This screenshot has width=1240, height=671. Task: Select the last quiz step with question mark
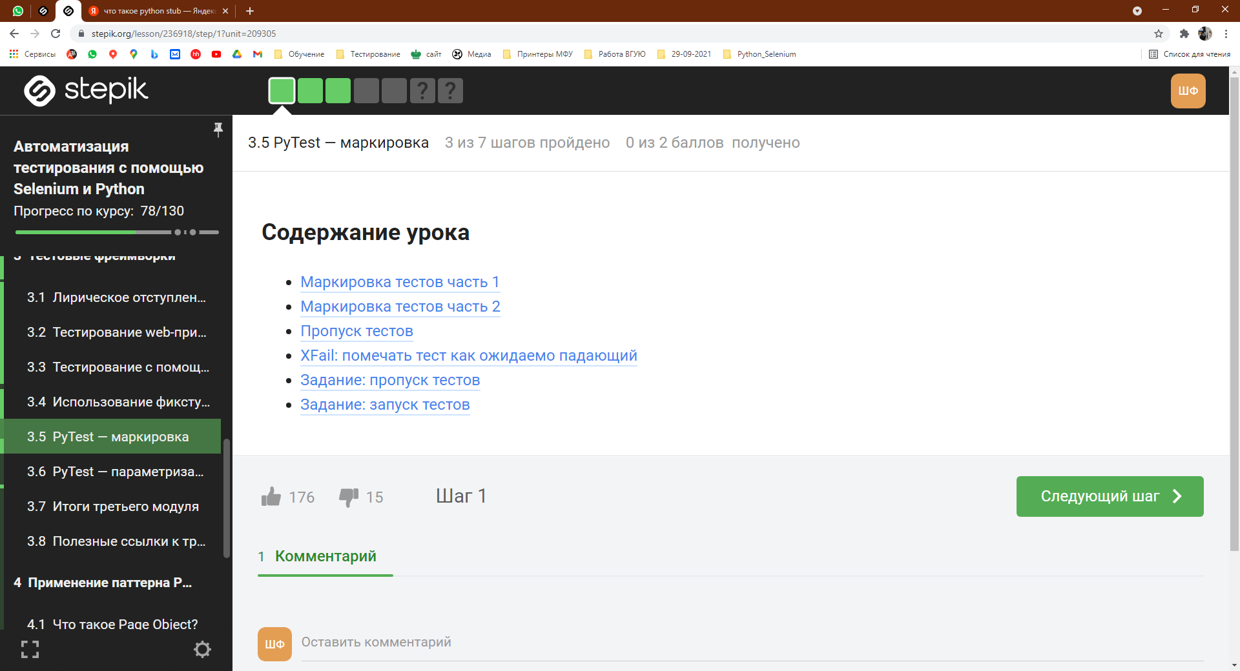coord(451,90)
